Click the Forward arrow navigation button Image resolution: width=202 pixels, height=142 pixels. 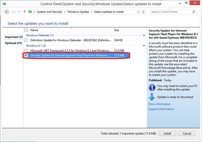13,12
